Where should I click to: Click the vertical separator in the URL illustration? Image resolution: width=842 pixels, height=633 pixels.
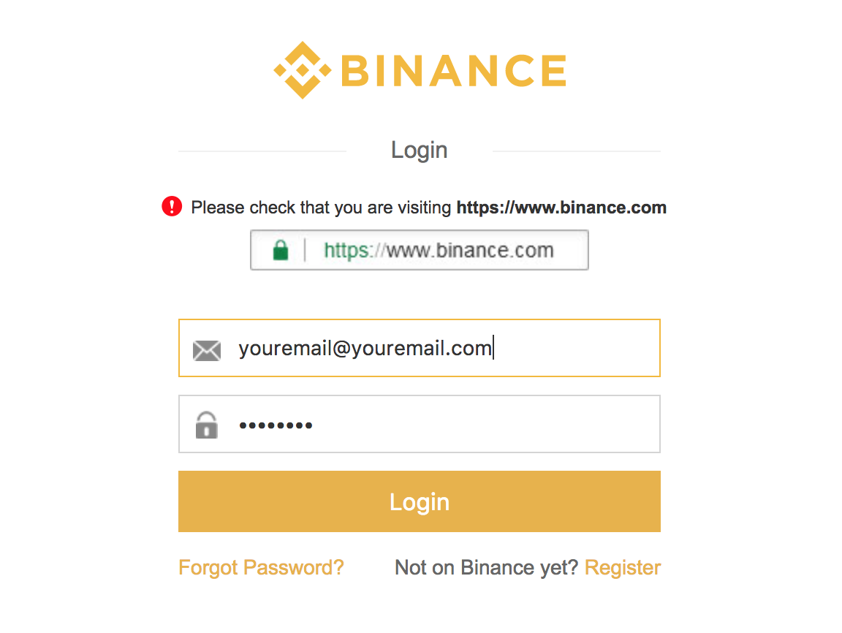(x=305, y=250)
